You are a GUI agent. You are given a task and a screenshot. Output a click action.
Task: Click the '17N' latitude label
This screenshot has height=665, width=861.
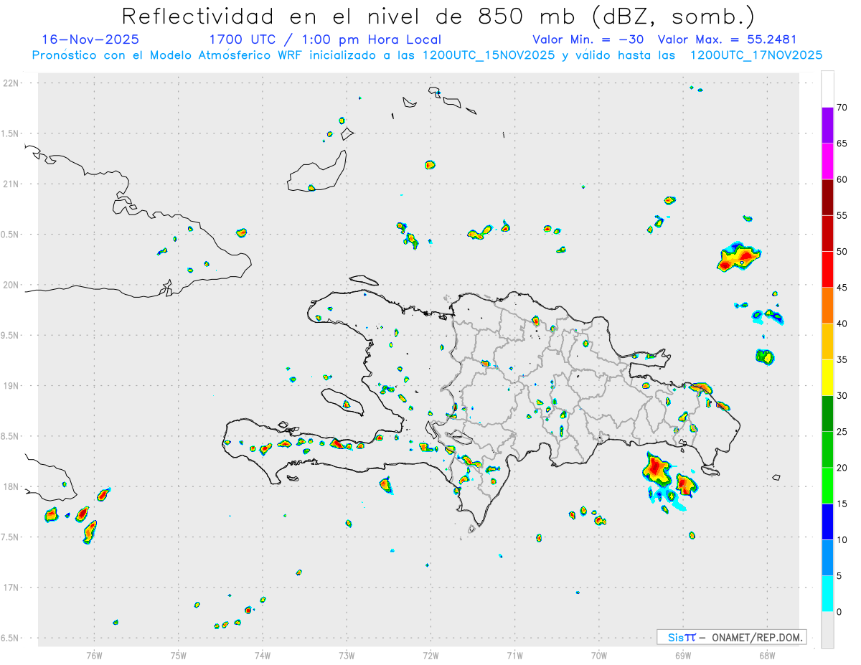[x=11, y=588]
